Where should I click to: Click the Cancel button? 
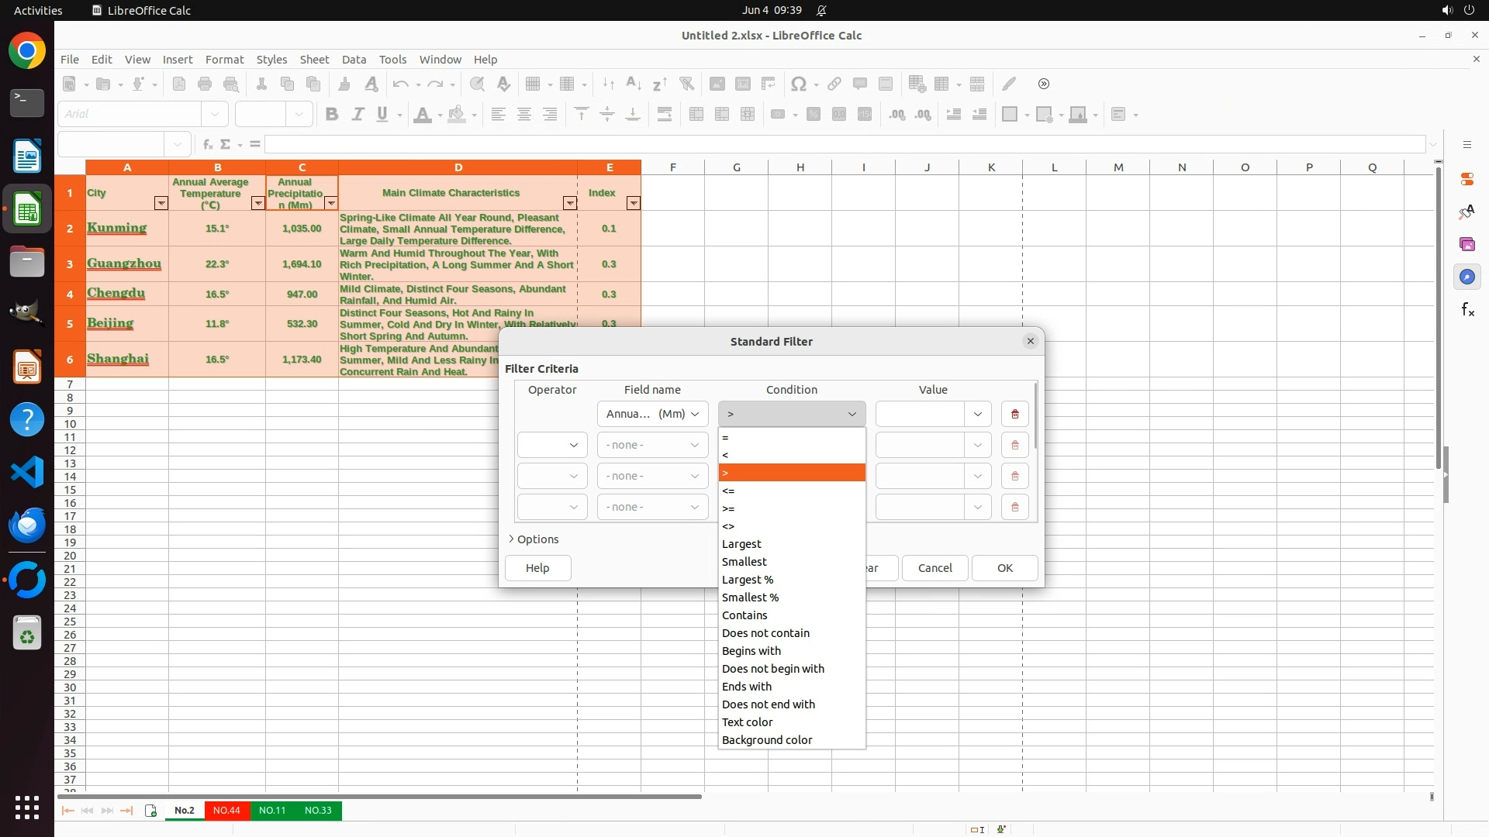pyautogui.click(x=935, y=568)
